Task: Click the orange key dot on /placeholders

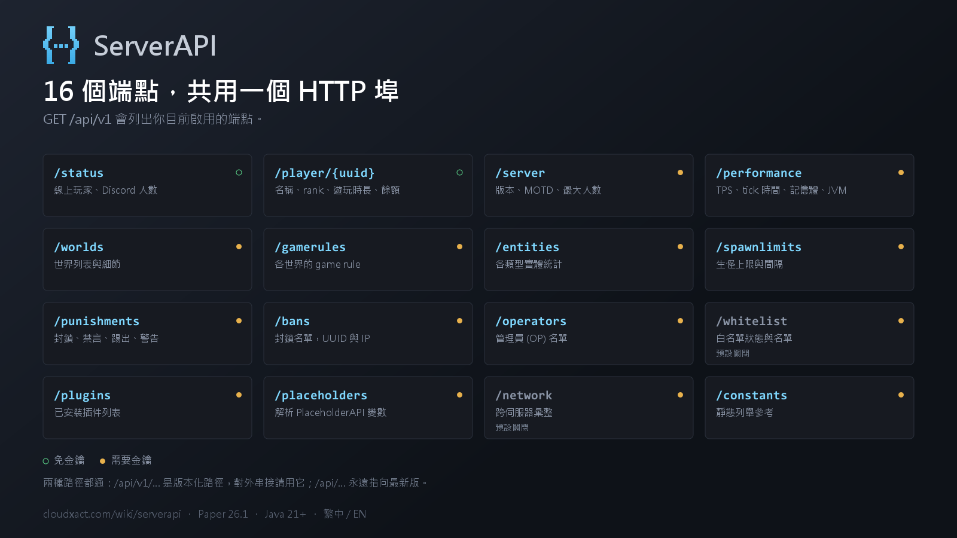Action: pyautogui.click(x=459, y=395)
